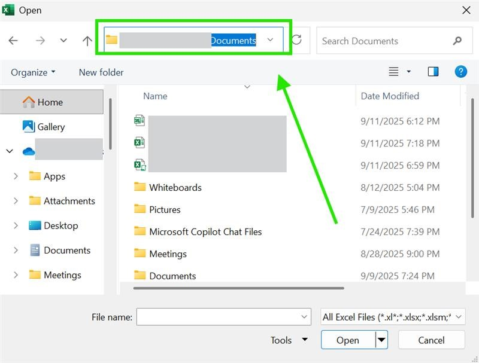Select Documents in the sidebar
The height and width of the screenshot is (363, 479).
(67, 251)
